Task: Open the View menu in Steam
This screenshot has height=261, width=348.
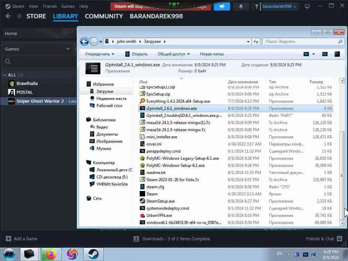Action: (x=33, y=6)
